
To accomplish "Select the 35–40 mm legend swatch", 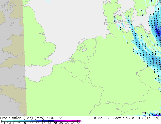I will tap(63, 121).
